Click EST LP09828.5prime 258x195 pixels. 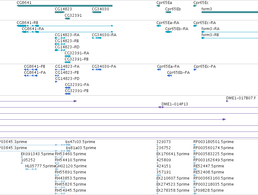tap(195, 193)
